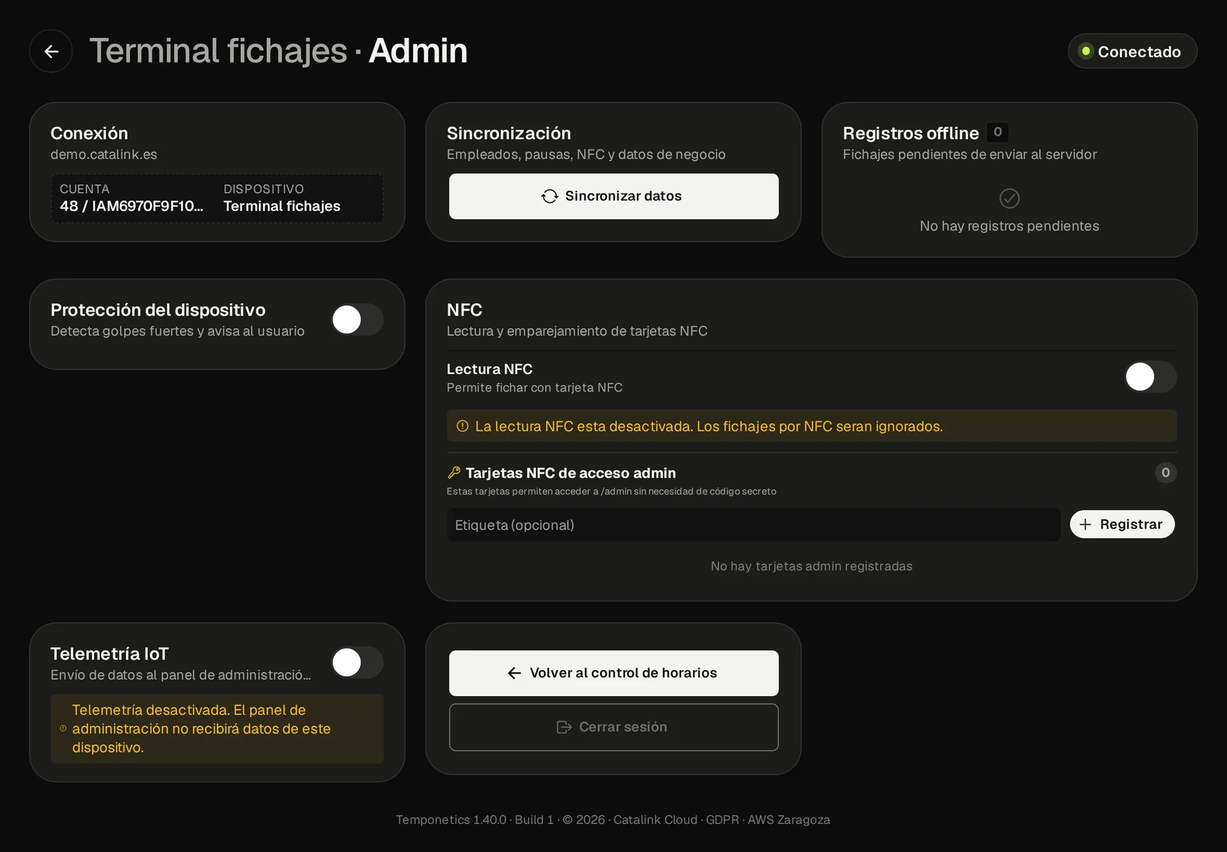This screenshot has width=1227, height=852.
Task: Click demo.catalink.es server address
Action: coord(104,155)
